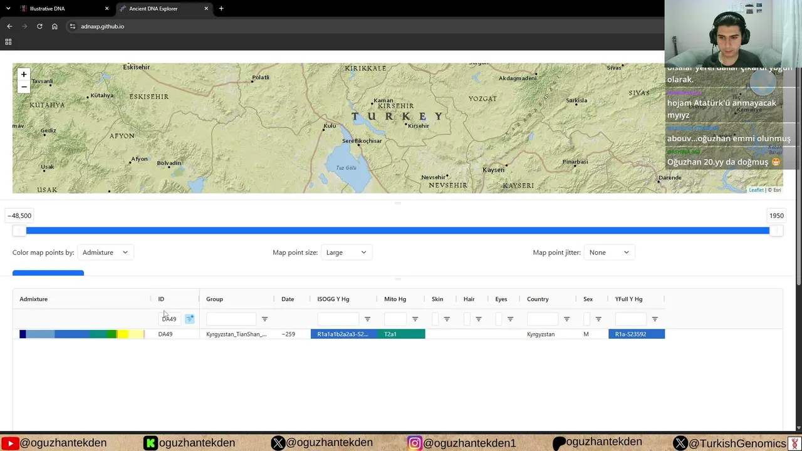Change map point size dropdown
The height and width of the screenshot is (451, 802).
[x=346, y=252]
